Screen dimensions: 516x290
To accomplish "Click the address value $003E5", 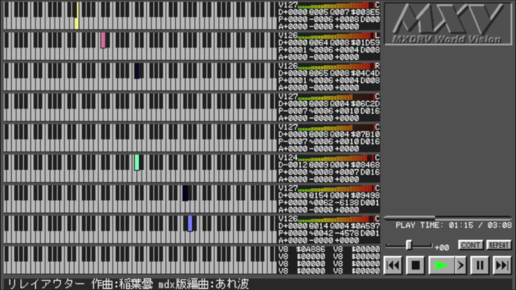I will click(365, 12).
